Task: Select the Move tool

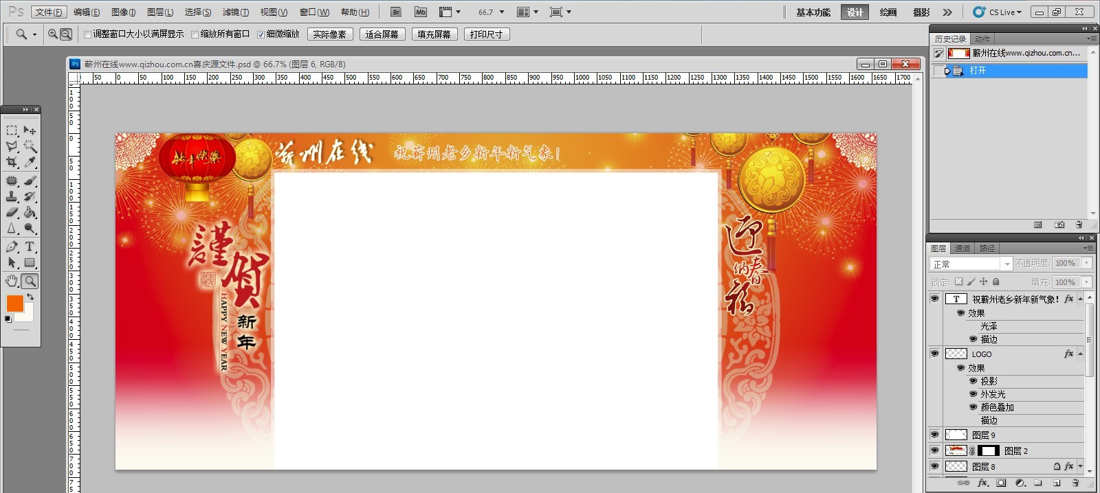Action: (30, 130)
